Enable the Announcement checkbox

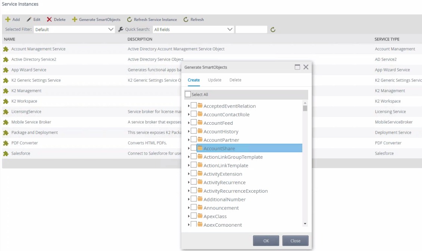(x=194, y=208)
